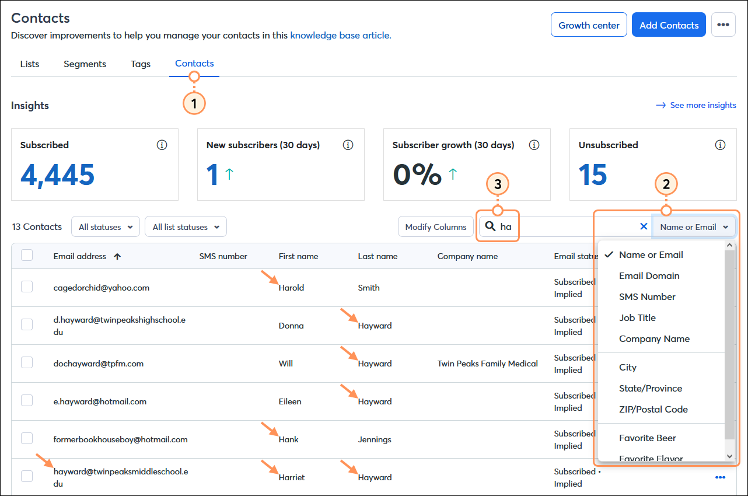Click the Unsubscribed count 15

pyautogui.click(x=593, y=174)
